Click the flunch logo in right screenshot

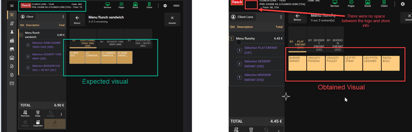coord(237,2)
